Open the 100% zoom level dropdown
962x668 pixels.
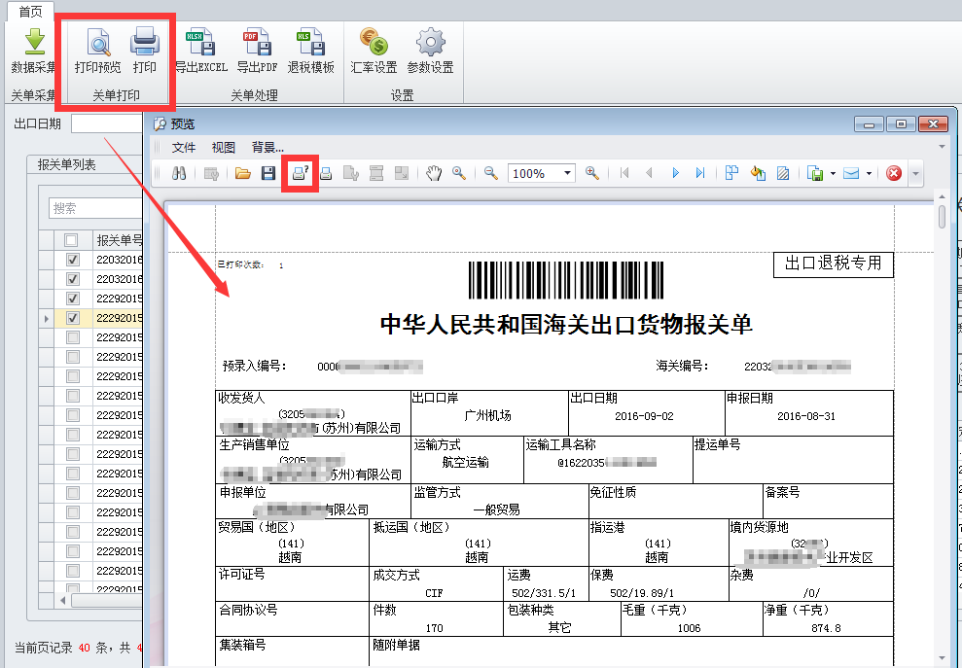[x=567, y=173]
